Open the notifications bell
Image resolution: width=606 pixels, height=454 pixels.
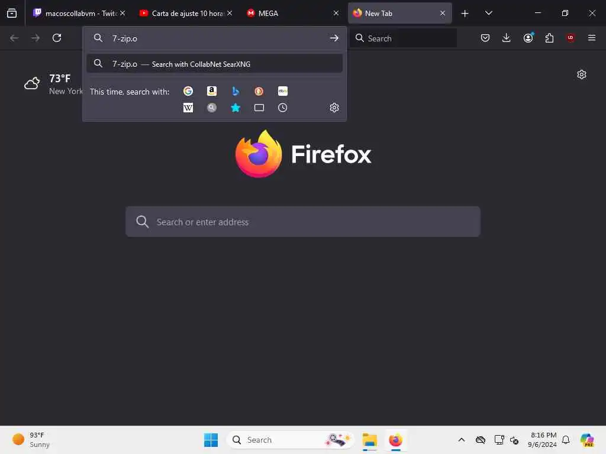click(566, 440)
